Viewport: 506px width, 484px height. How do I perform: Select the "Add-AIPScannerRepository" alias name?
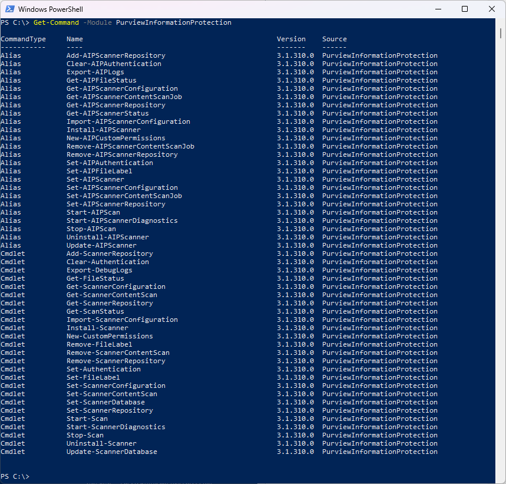click(116, 55)
